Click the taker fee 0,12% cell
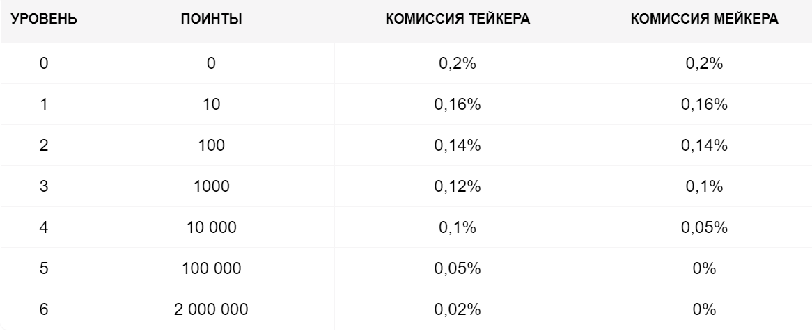 [x=458, y=186]
